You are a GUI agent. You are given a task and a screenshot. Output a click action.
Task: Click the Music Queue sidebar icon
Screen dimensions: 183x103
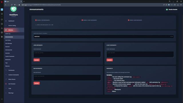[x=6, y=79]
